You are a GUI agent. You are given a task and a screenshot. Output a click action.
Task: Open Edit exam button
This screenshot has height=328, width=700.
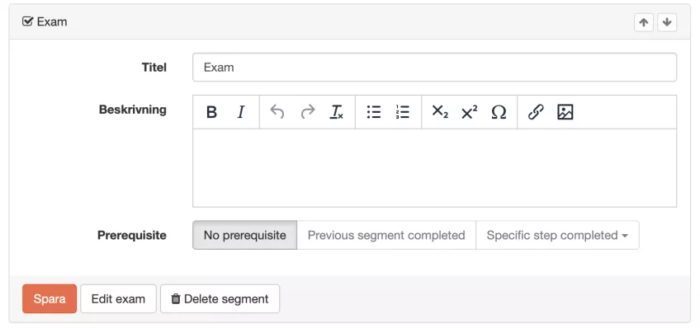pos(118,298)
